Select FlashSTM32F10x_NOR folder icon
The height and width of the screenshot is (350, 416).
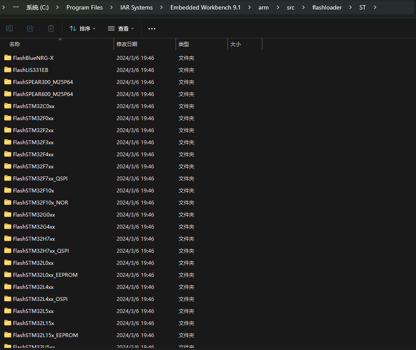coord(8,202)
